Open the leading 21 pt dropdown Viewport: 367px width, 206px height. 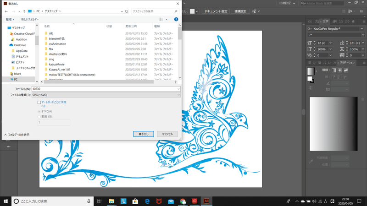click(363, 43)
